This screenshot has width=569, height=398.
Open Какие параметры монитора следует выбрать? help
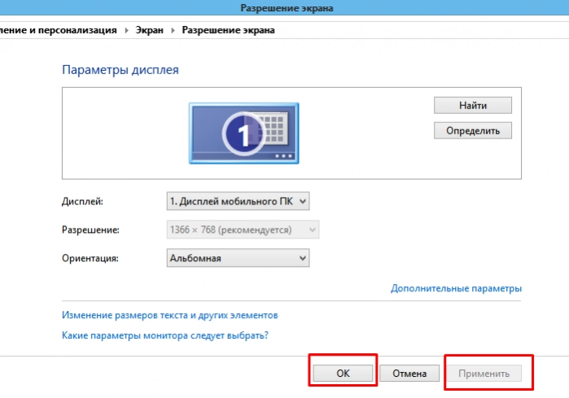[x=165, y=335]
